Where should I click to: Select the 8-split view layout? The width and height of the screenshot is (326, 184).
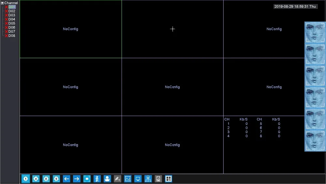(46, 179)
